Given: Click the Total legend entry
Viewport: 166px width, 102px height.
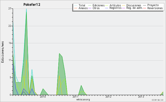Looking at the screenshot, I should 80,5.
